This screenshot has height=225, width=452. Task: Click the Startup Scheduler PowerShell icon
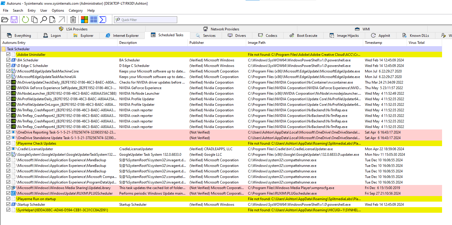13,205
